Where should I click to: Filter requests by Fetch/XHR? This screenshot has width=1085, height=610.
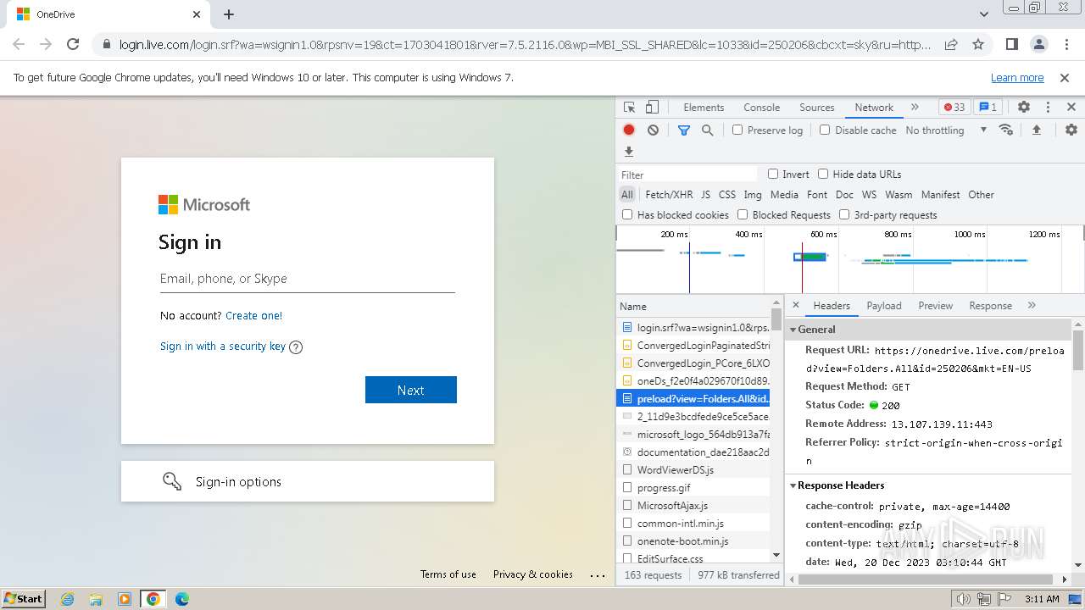point(669,194)
